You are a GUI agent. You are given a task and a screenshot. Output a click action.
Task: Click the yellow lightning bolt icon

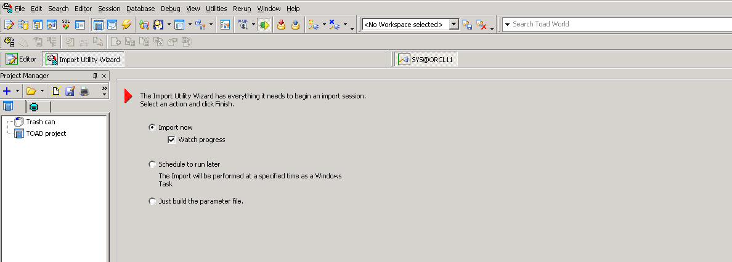point(127,25)
